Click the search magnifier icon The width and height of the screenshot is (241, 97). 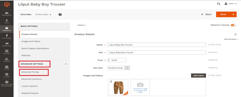[219, 4]
